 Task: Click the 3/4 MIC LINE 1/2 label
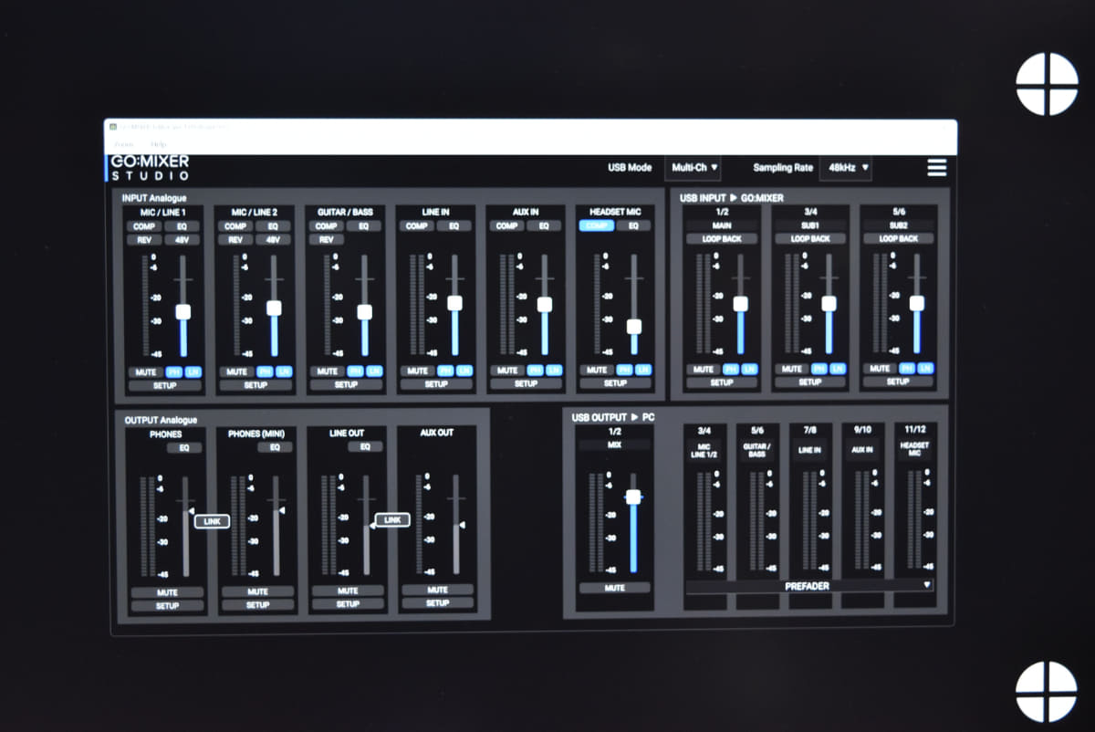pyautogui.click(x=704, y=450)
